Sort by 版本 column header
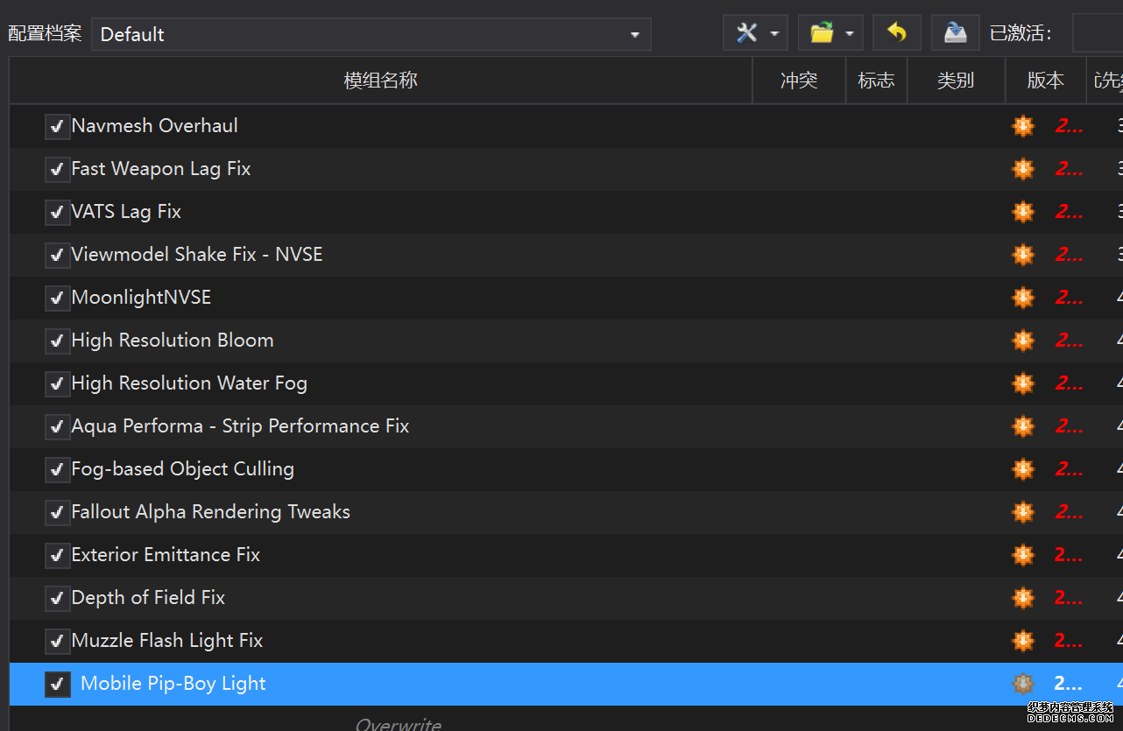The width and height of the screenshot is (1123, 731). pyautogui.click(x=1045, y=81)
